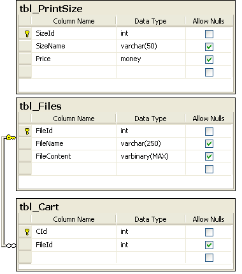Select the FileContent column name cell
Viewport: 242px width, 274px height.
coord(74,156)
